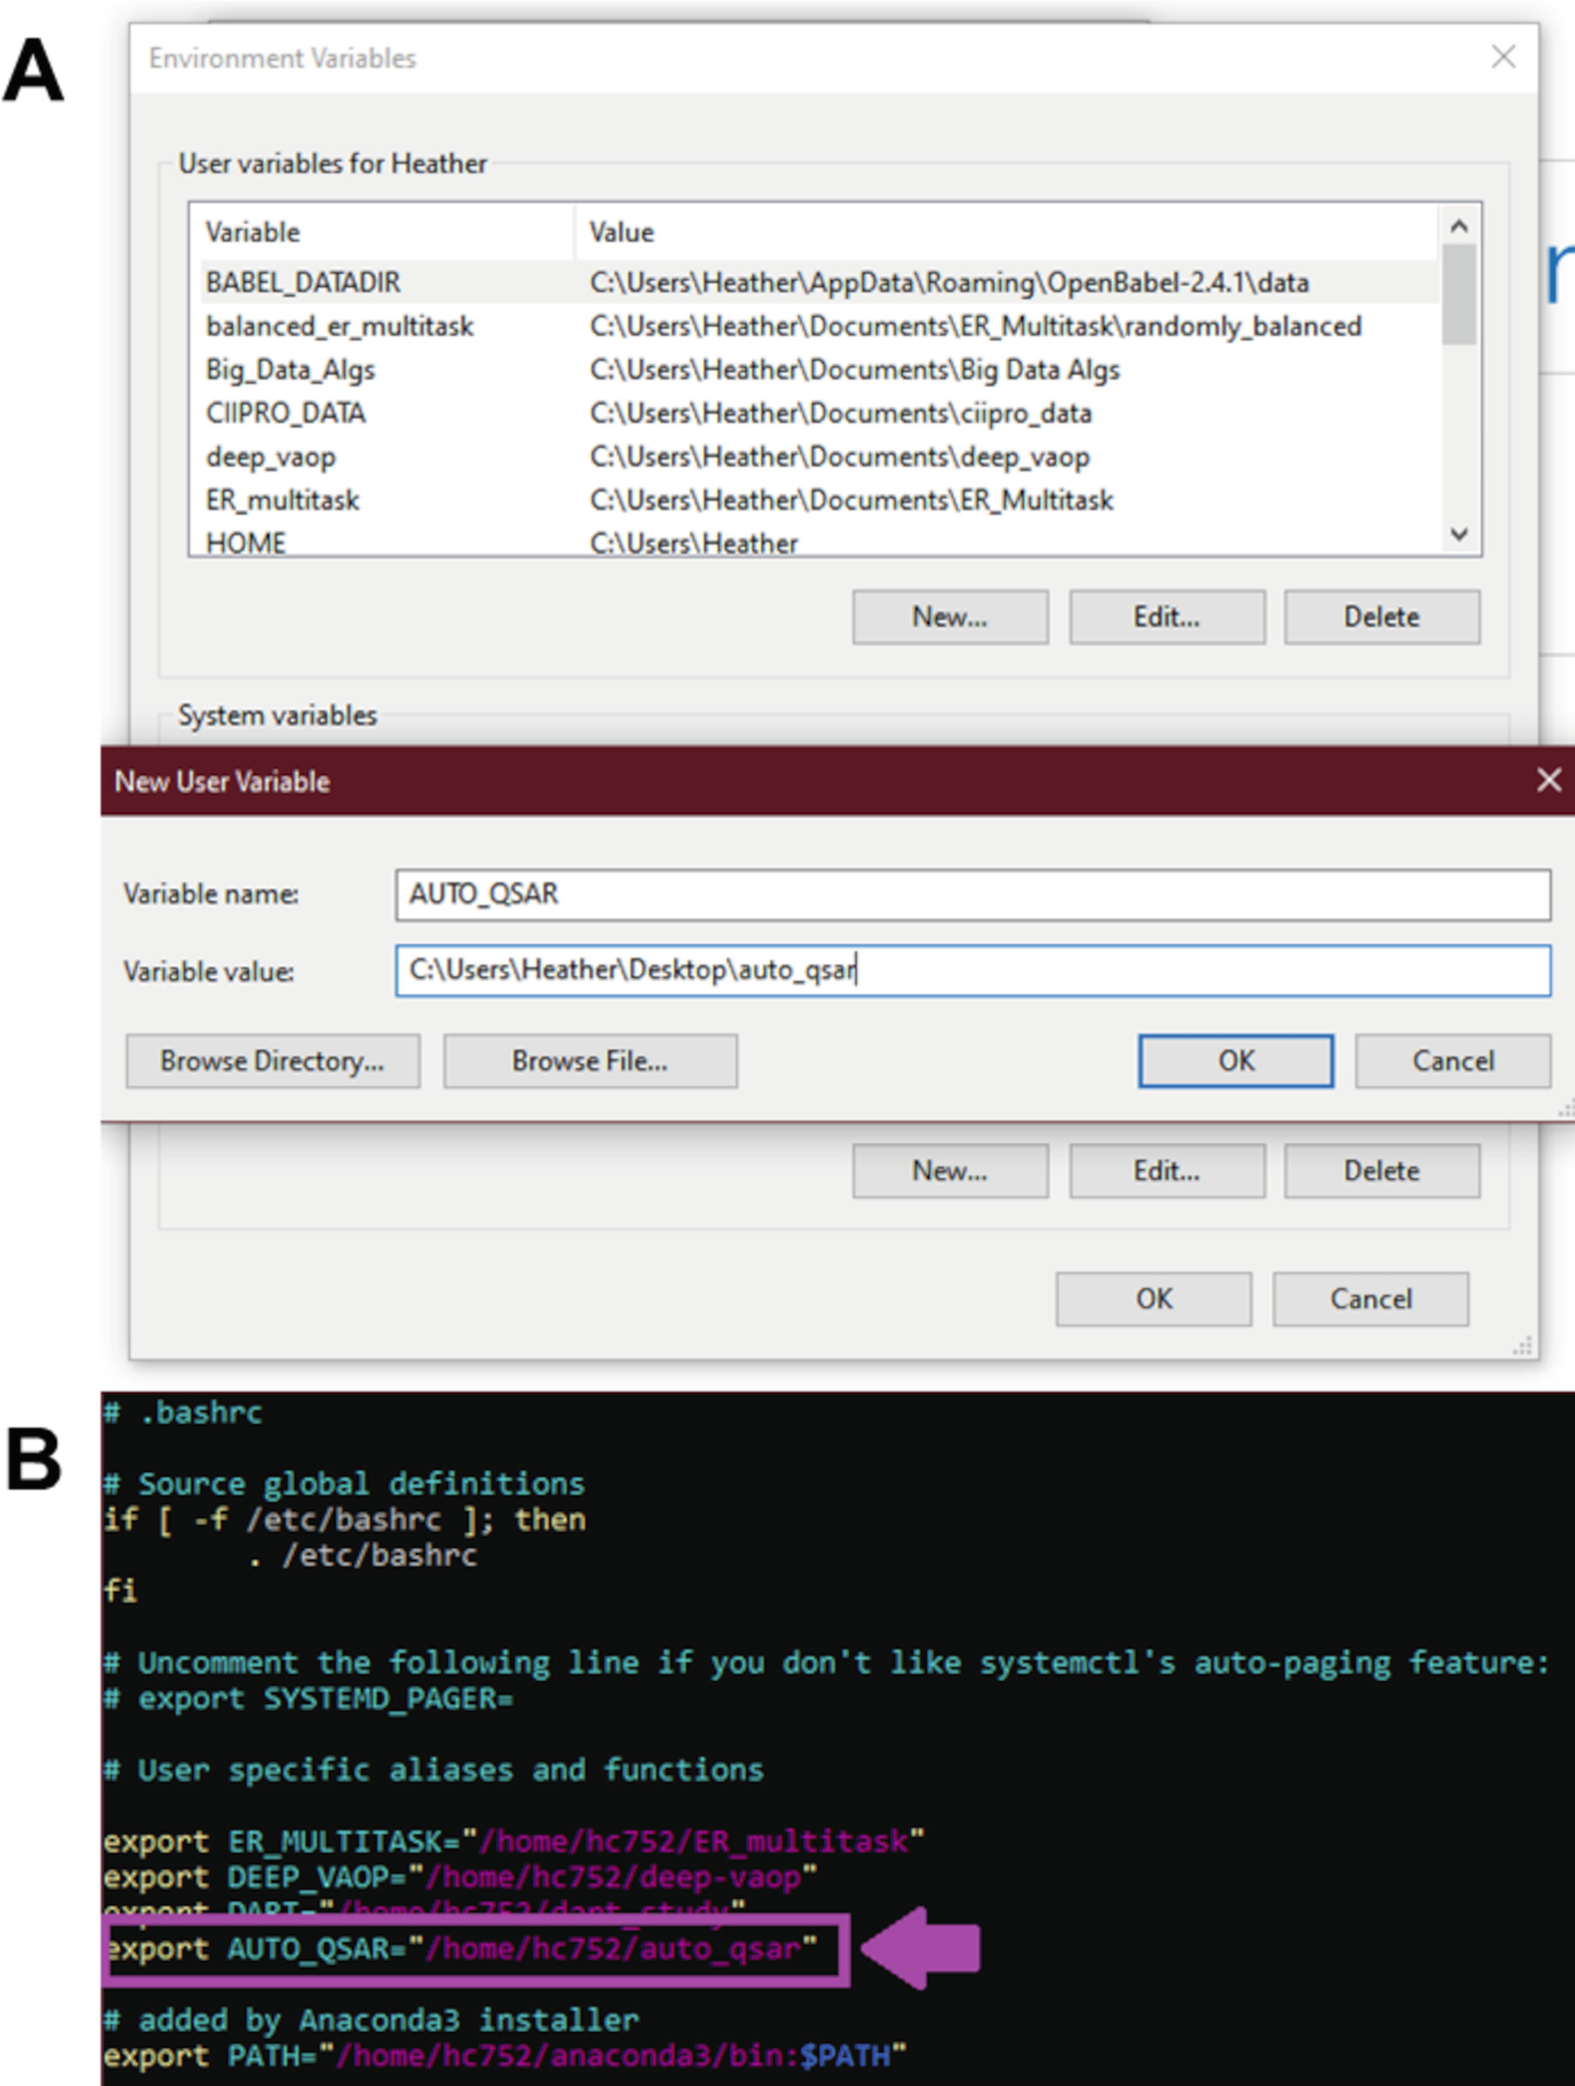
Task: Select the deep_vaop variable row
Action: pyautogui.click(x=819, y=456)
